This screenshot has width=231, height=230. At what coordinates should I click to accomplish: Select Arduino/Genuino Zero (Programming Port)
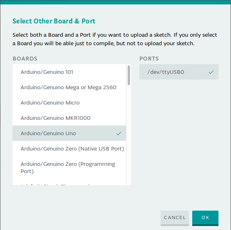click(x=69, y=167)
